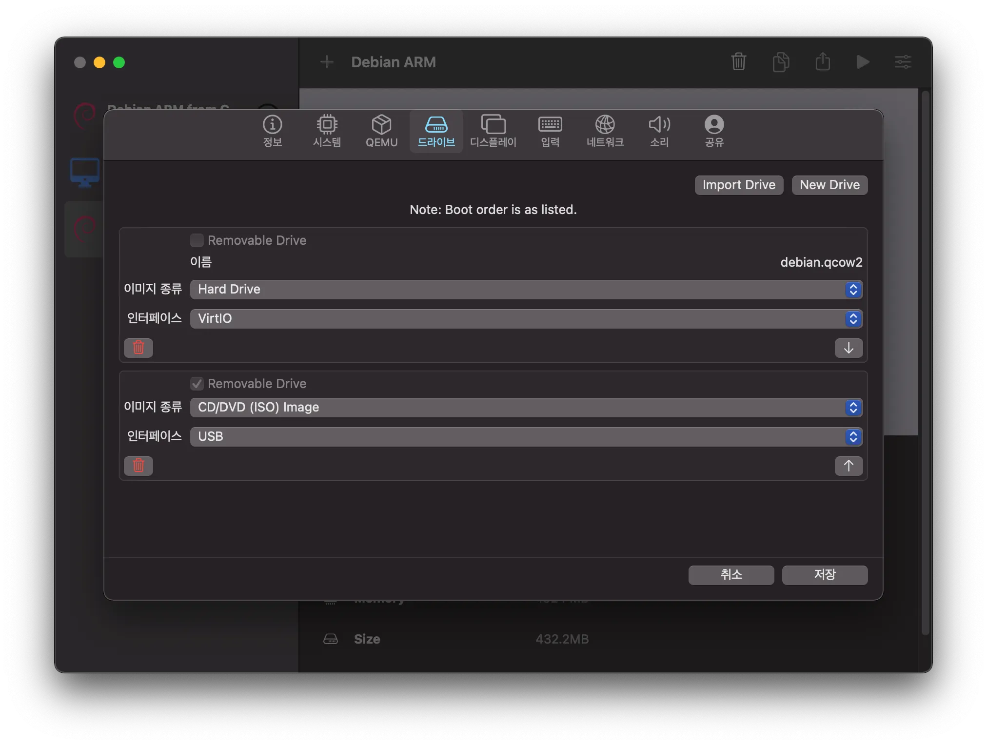
Task: Switch to the 네트워크 tab
Action: tap(605, 131)
